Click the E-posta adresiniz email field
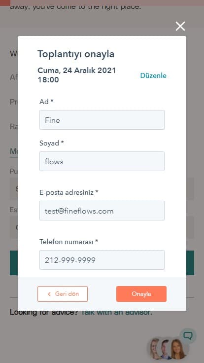The image size is (204, 363). click(102, 211)
